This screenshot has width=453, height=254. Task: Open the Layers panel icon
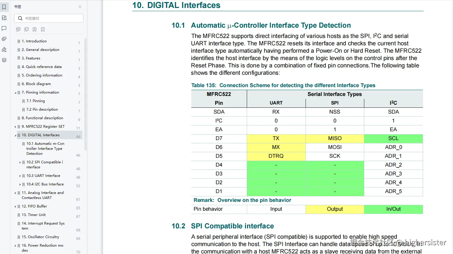pos(4,60)
